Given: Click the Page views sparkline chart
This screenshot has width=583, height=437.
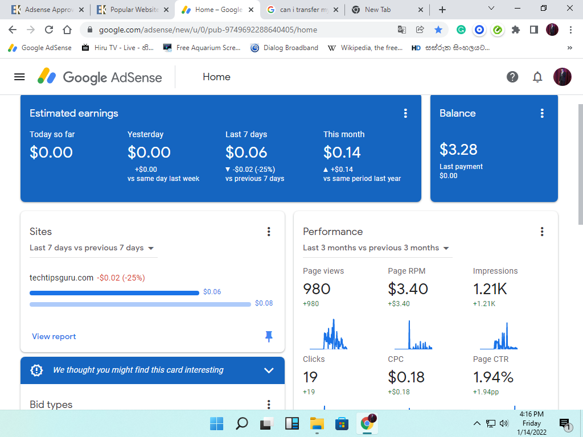Looking at the screenshot, I should tap(329, 333).
